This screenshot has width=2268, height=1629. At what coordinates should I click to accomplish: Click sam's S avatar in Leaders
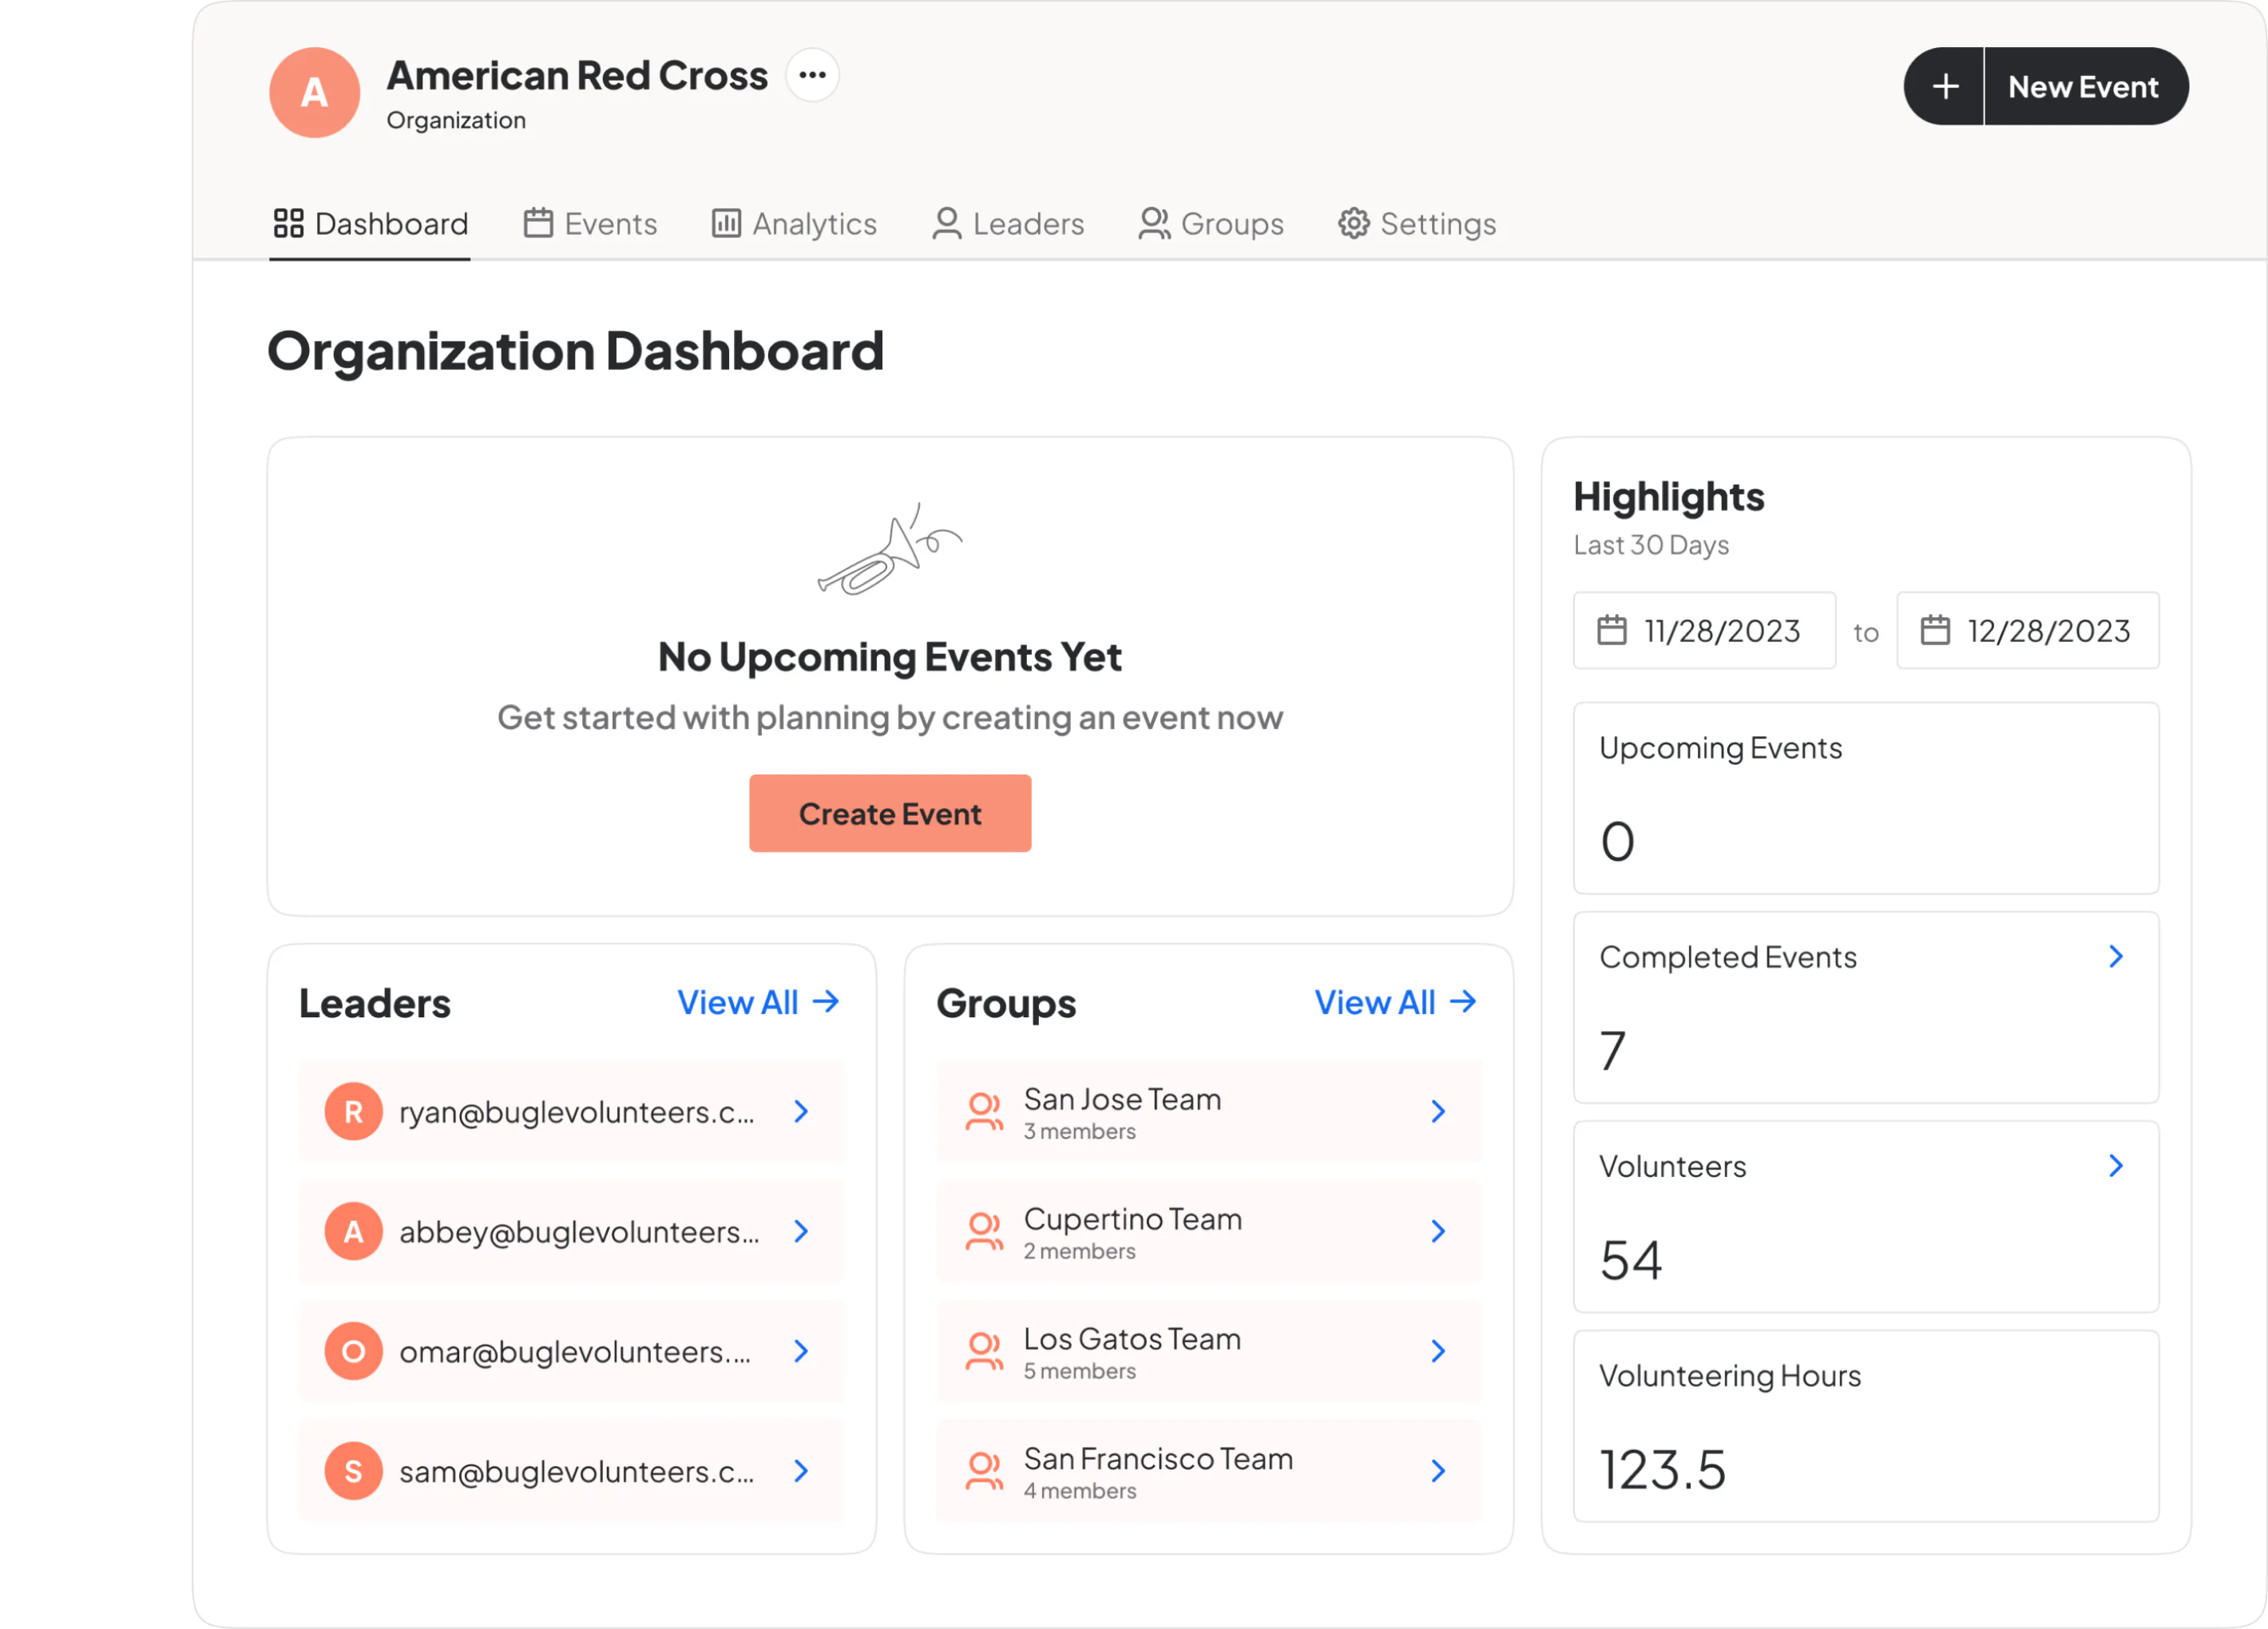click(x=354, y=1472)
